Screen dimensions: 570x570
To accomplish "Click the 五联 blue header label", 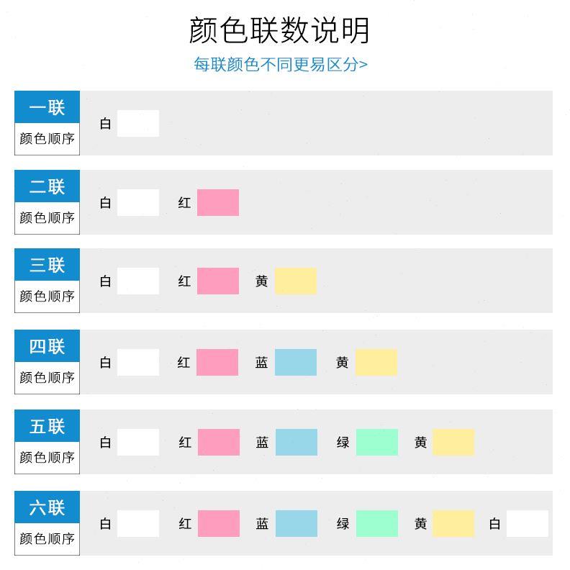I will [x=47, y=426].
